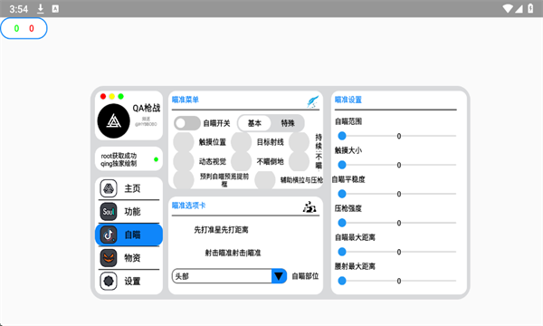This screenshot has width=543, height=326.
Task: Select the 射击瞄准射击|瞄准 option
Action: 233,253
